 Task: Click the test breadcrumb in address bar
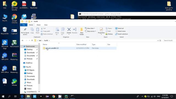[x=40, y=40]
